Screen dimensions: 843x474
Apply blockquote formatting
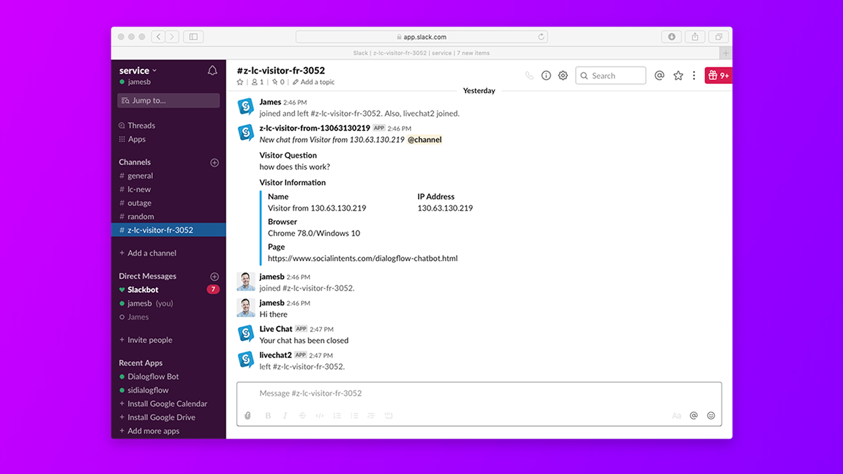(x=371, y=416)
